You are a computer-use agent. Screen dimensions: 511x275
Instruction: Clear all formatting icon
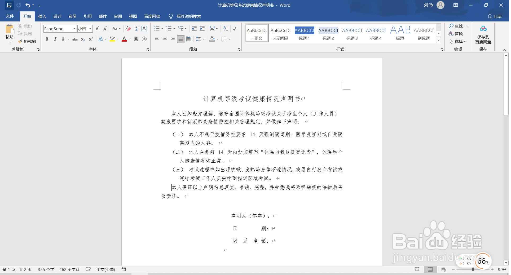pos(129,29)
